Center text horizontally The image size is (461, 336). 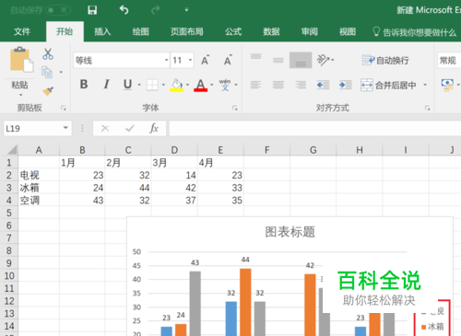[x=278, y=85]
